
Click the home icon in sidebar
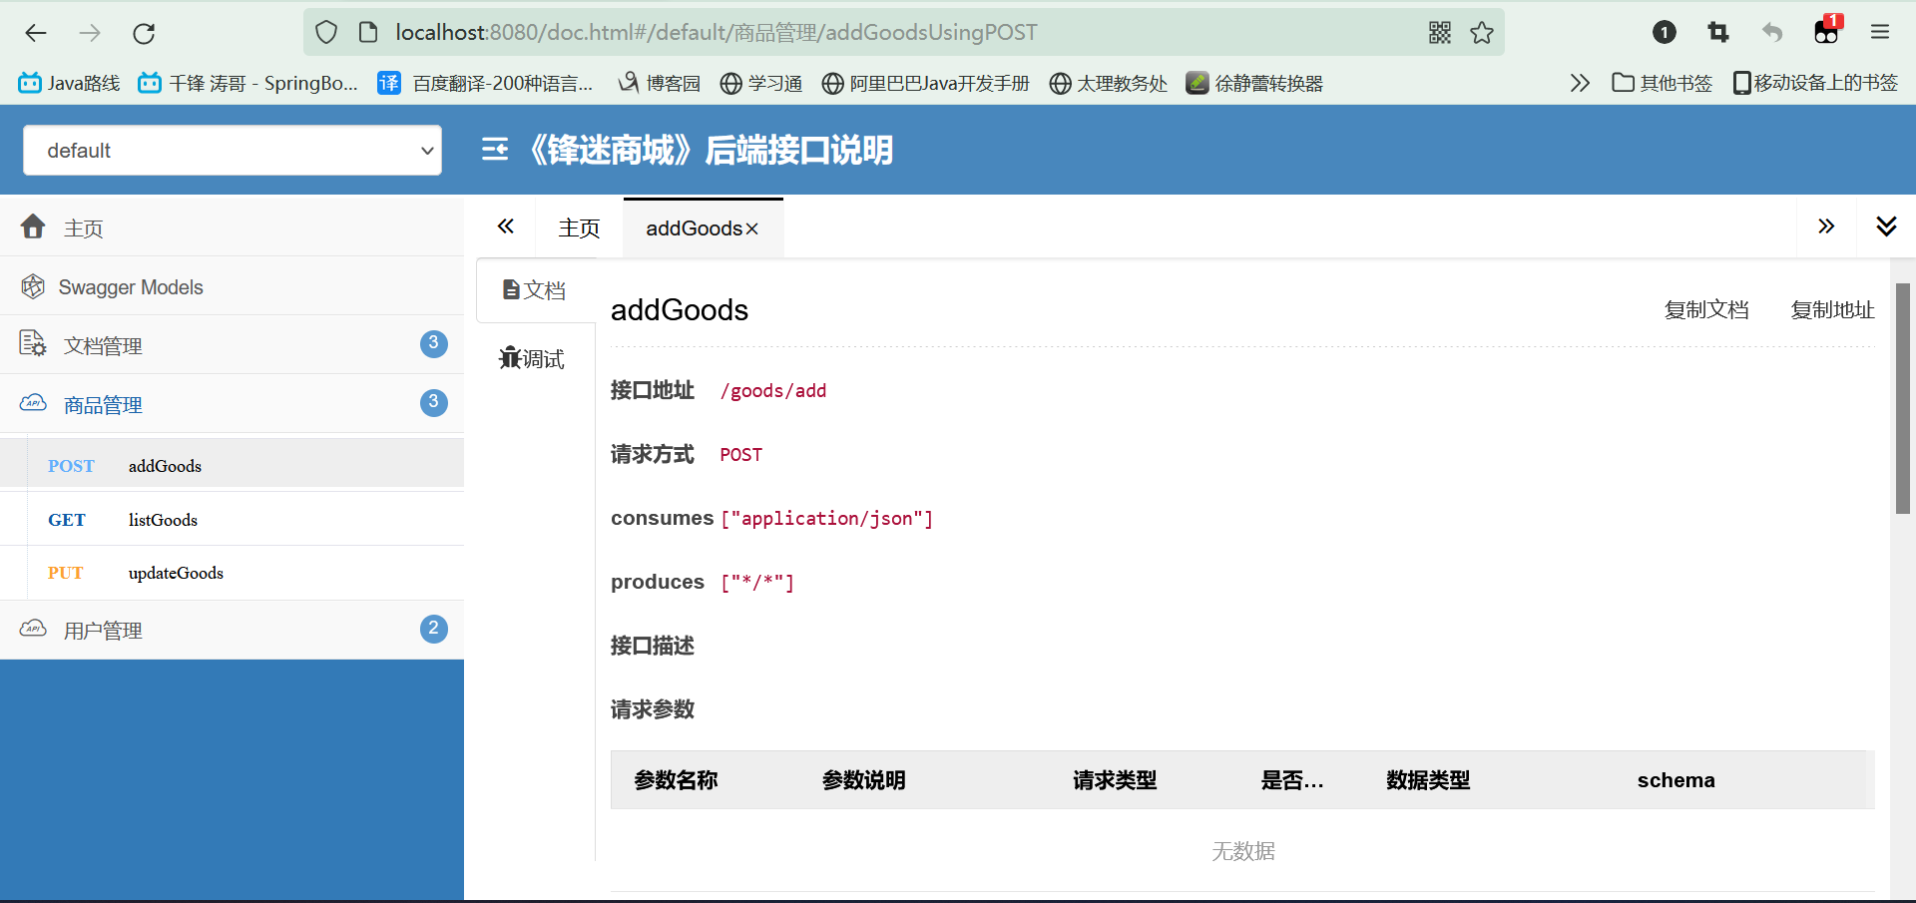coord(33,226)
